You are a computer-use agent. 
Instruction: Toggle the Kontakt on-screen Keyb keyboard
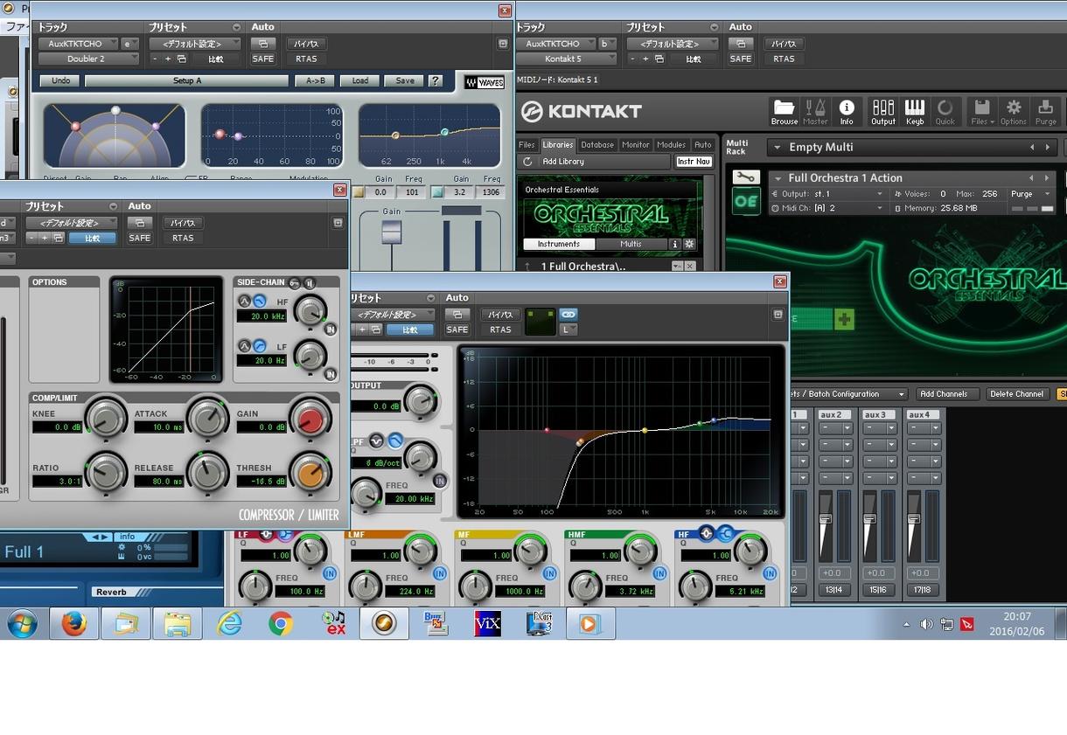[x=915, y=111]
